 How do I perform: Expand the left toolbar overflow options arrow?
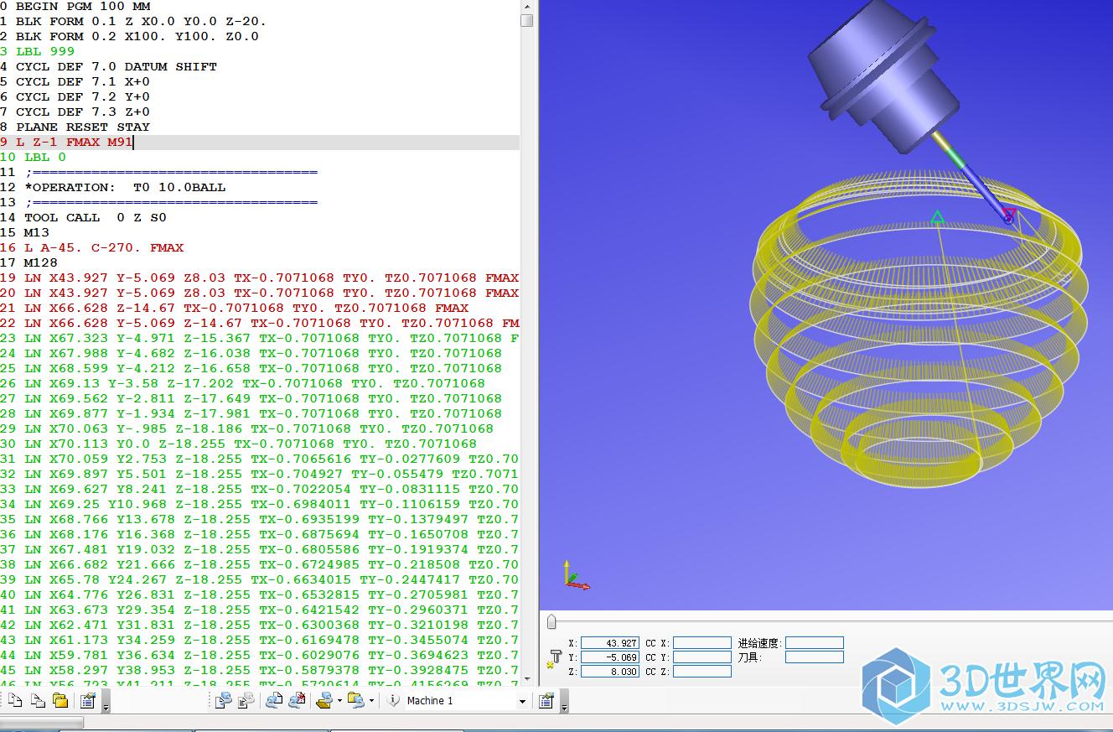tap(106, 702)
